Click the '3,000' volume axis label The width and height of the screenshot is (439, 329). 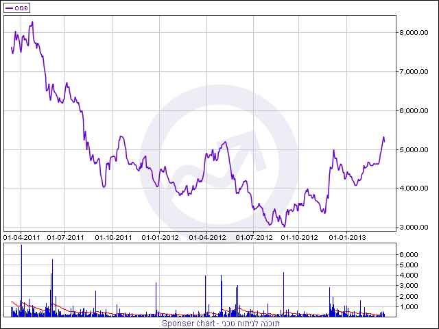tap(409, 286)
